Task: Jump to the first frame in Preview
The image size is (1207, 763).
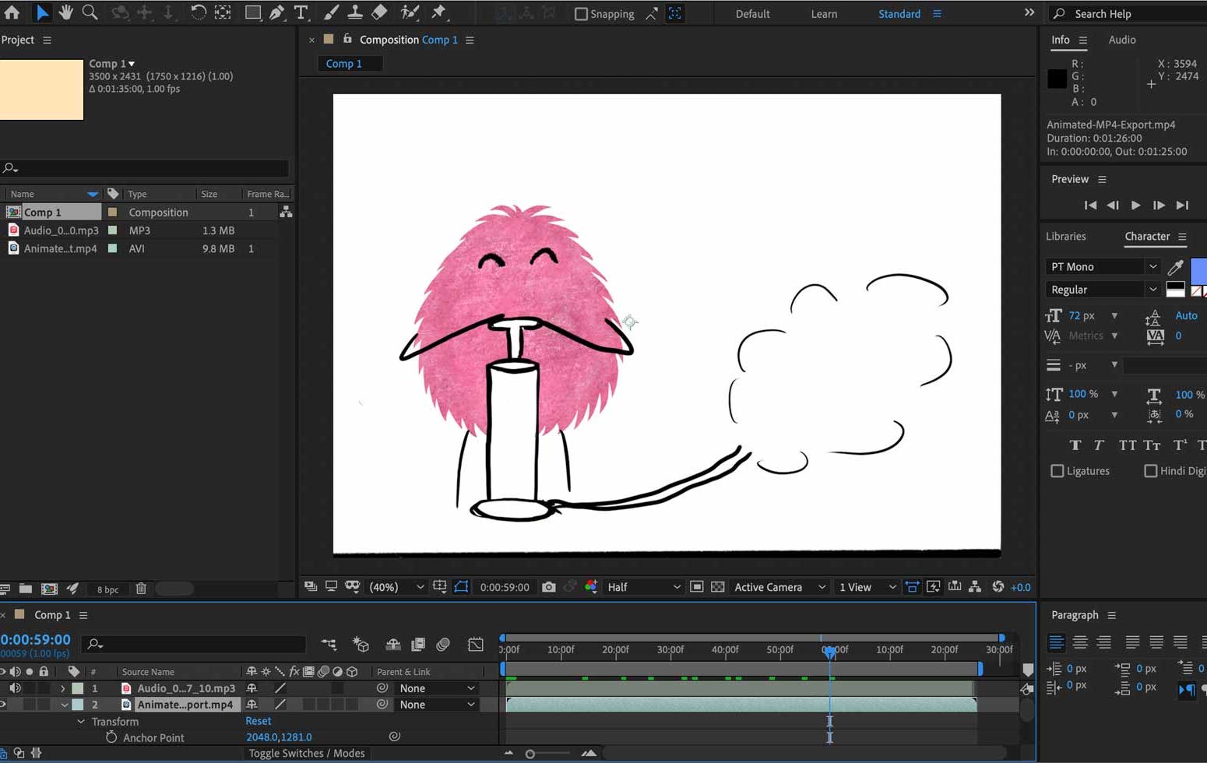Action: (x=1090, y=206)
